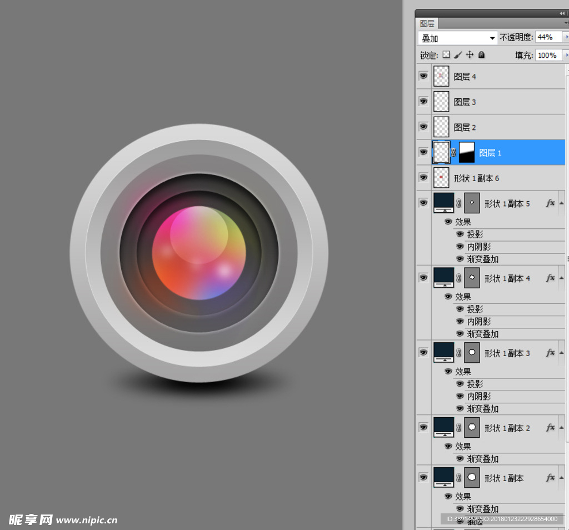569x530 pixels.
Task: Click the fx icon on 形状 1 副本 3
Action: (550, 353)
